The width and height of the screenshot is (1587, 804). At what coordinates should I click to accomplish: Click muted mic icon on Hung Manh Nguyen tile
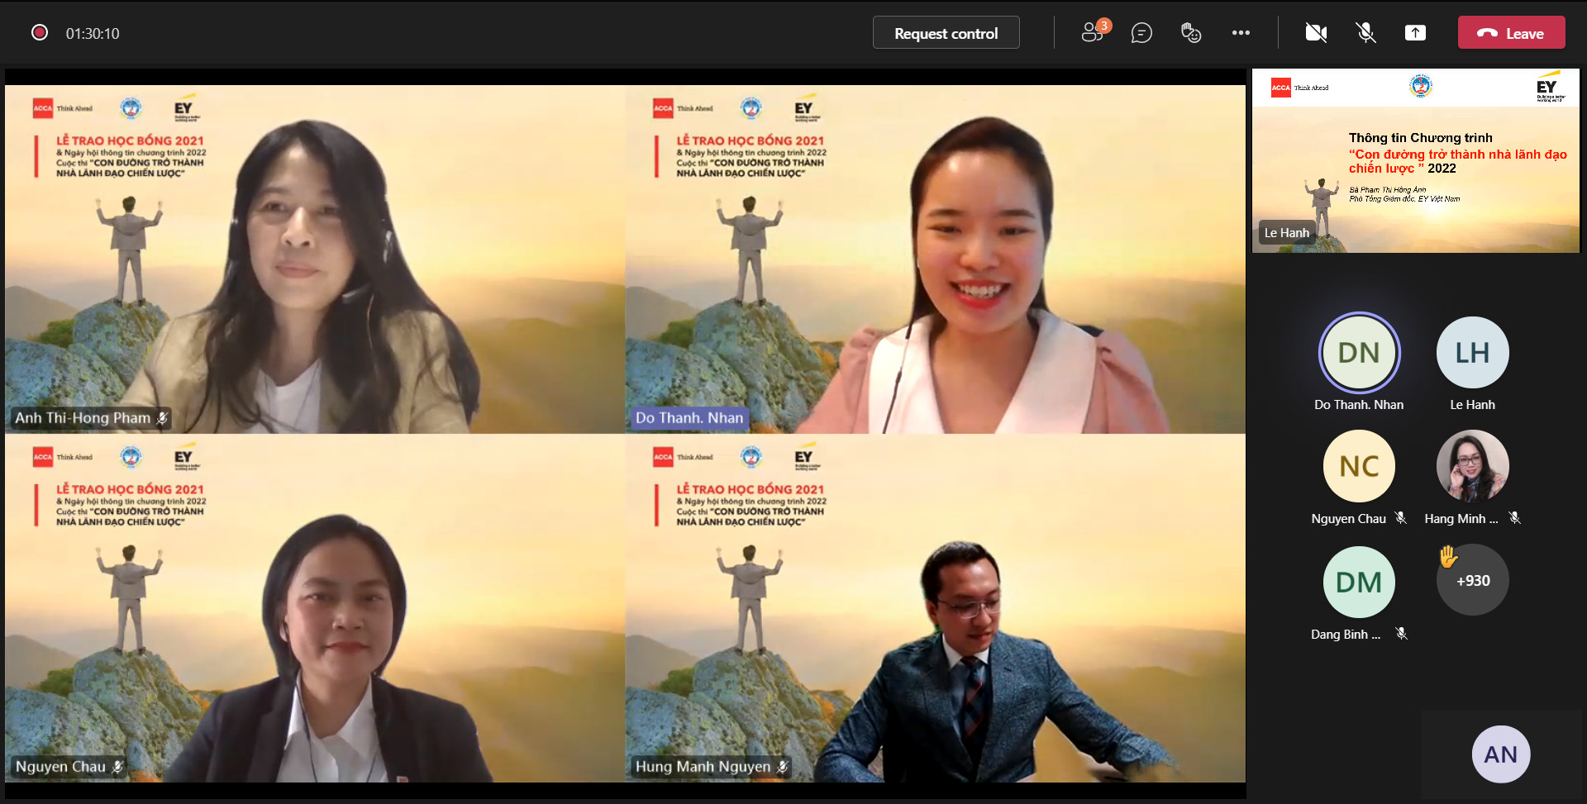coord(782,767)
